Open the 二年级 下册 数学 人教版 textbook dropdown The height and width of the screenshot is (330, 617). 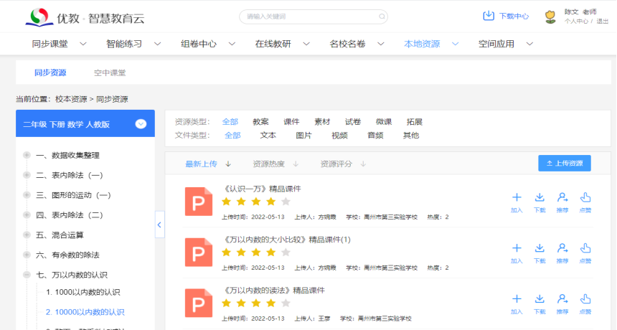(x=141, y=124)
